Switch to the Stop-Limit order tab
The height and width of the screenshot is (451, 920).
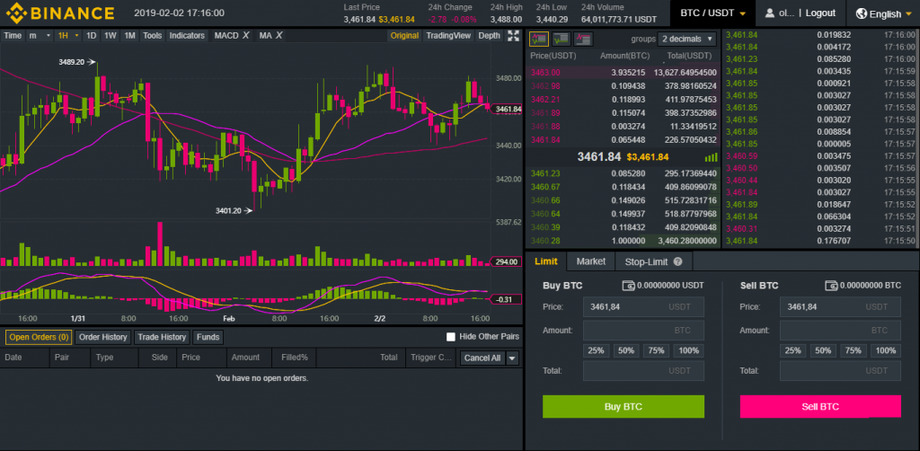click(654, 261)
